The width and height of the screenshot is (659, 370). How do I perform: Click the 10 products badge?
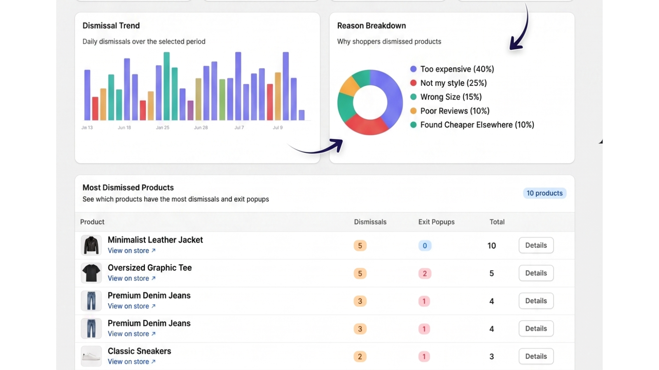coord(544,193)
